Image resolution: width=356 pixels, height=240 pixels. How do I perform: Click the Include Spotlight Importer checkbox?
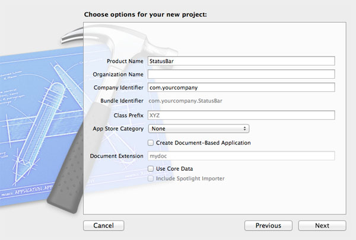151,178
